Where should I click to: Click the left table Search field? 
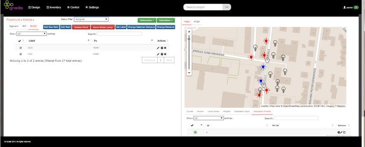click(x=119, y=34)
